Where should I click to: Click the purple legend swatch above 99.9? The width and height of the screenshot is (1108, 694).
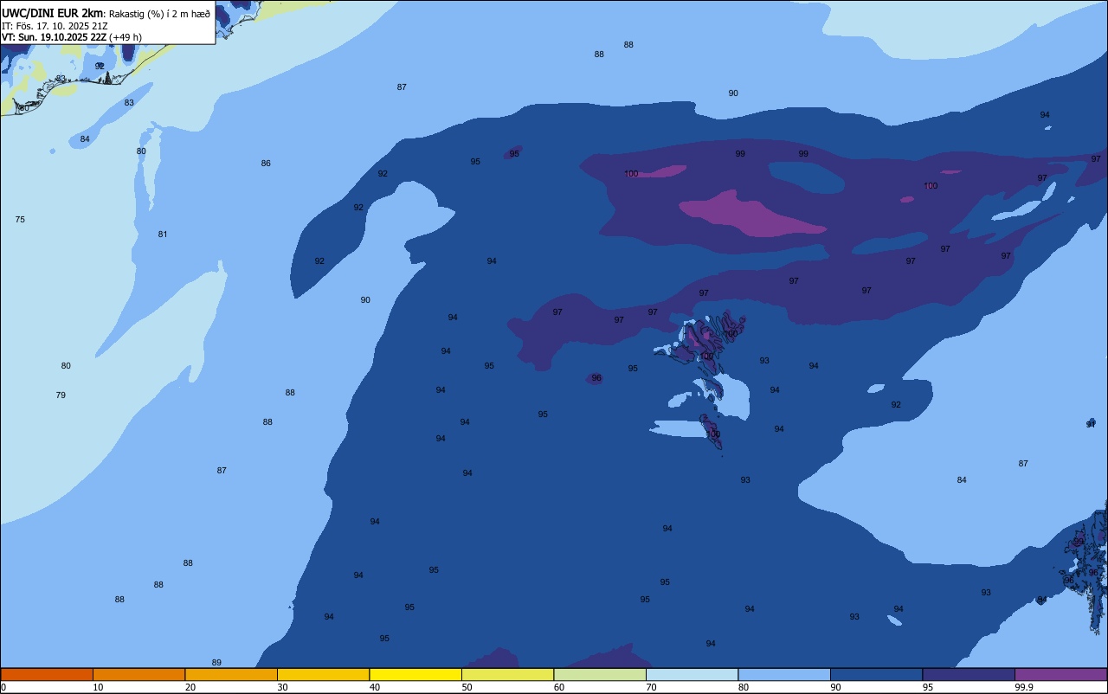[x=1060, y=674]
